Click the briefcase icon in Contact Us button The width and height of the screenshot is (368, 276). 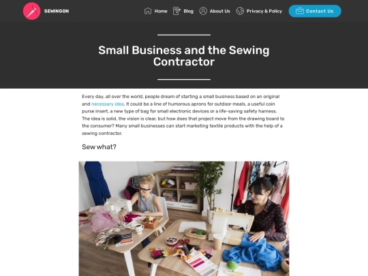click(300, 11)
